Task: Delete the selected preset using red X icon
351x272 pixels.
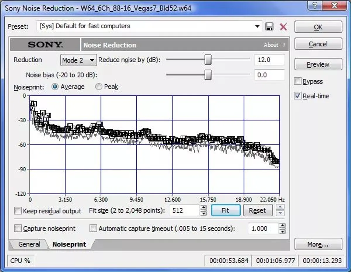Action: pyautogui.click(x=283, y=26)
